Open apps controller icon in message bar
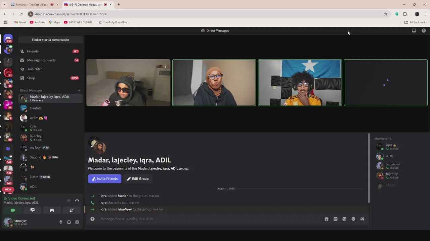 (x=362, y=219)
